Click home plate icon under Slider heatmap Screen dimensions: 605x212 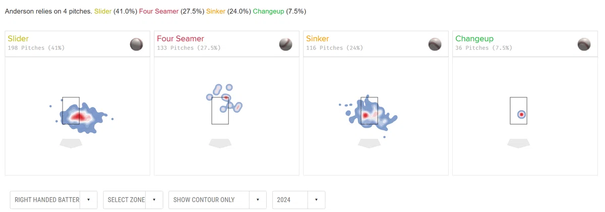point(71,143)
